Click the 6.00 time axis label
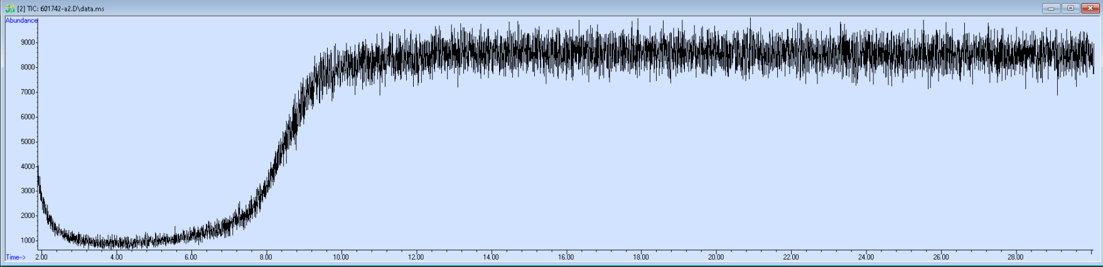Viewport: 1103px width, 267px height. coord(191,258)
